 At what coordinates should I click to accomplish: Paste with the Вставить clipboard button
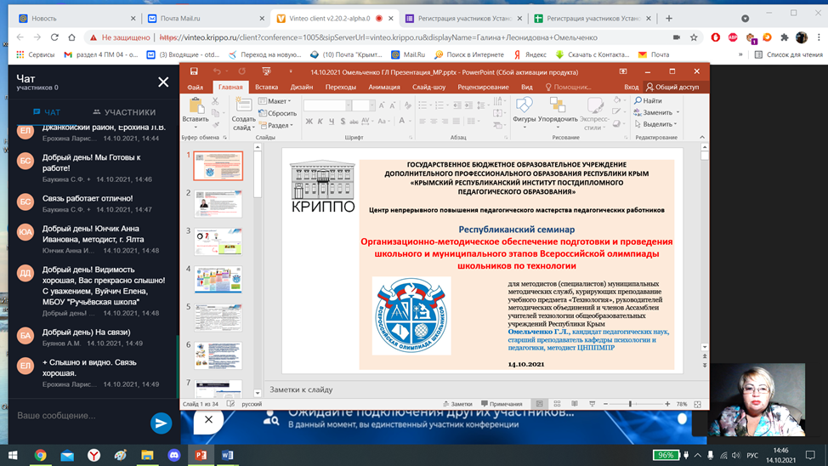[x=196, y=111]
